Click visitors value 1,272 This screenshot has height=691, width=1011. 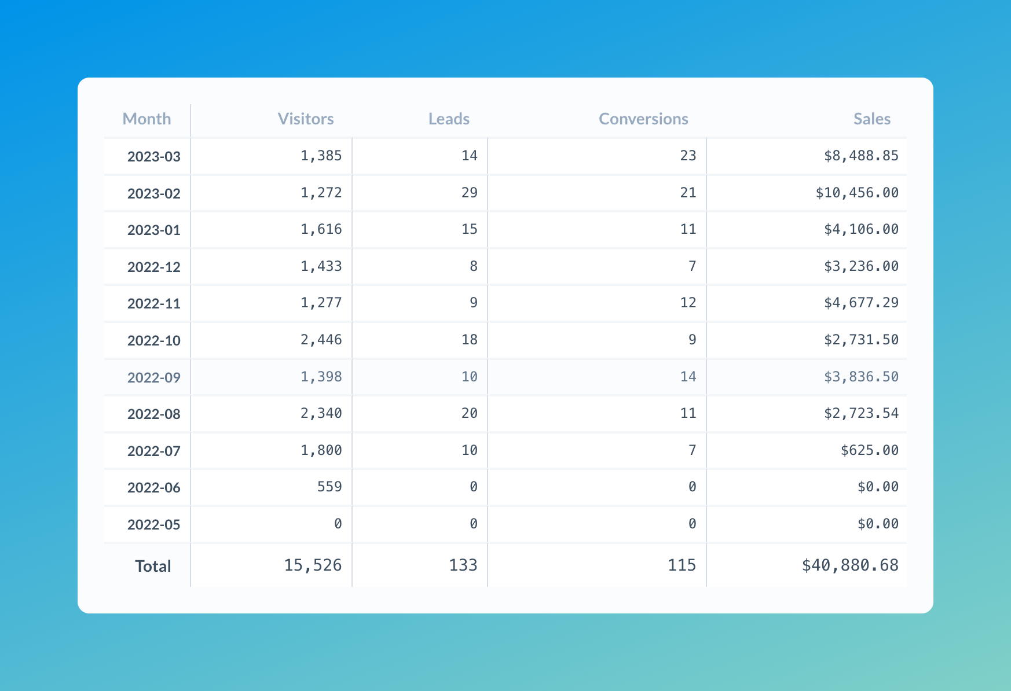(x=321, y=193)
